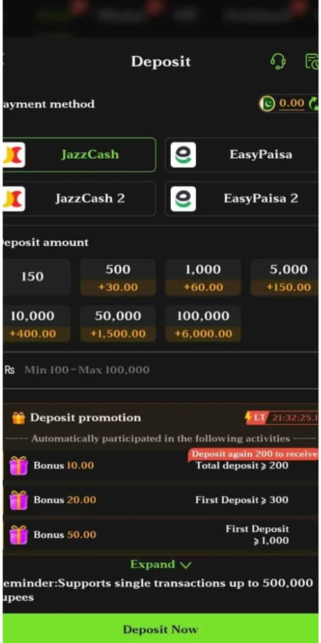Select the 100,000 deposit amount

pyautogui.click(x=203, y=324)
